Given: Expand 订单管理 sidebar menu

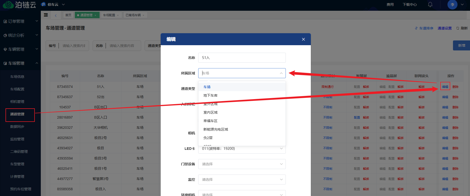Looking at the screenshot, I should (x=20, y=21).
